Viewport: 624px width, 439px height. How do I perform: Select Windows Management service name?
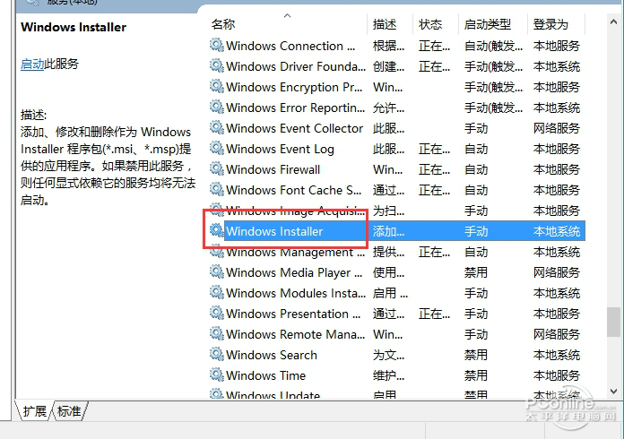click(295, 252)
